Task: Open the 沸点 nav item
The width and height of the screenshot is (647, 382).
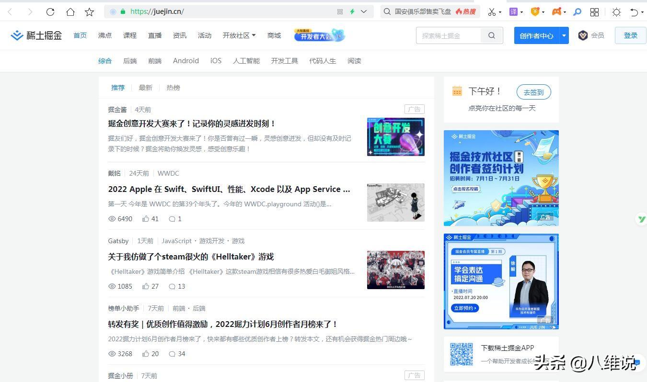Action: (x=105, y=35)
